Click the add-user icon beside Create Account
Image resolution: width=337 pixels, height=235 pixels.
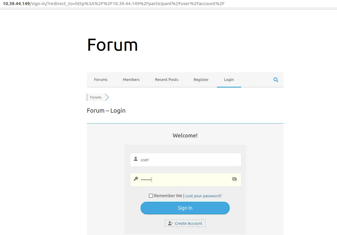[170, 224]
